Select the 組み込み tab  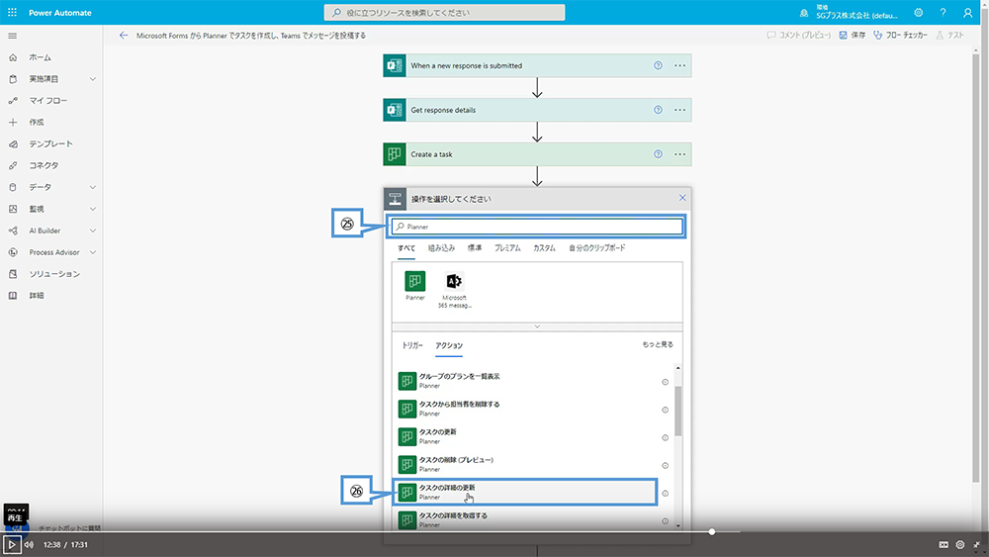pyautogui.click(x=441, y=248)
